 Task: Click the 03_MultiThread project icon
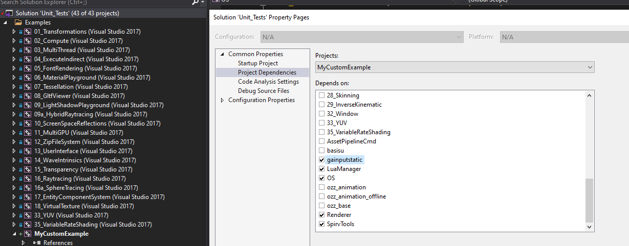28,50
